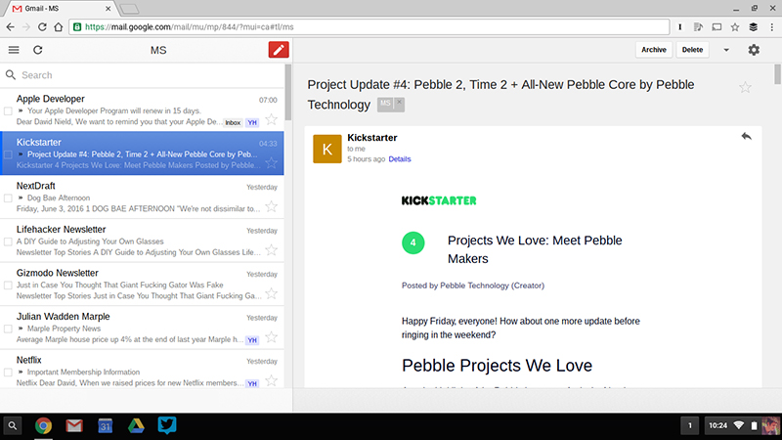Star the Gizmodo Newsletter email
This screenshot has height=440, width=782.
pos(272,292)
